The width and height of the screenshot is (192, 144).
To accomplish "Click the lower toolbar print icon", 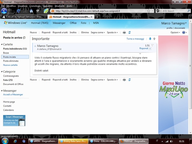I will point(124,80).
